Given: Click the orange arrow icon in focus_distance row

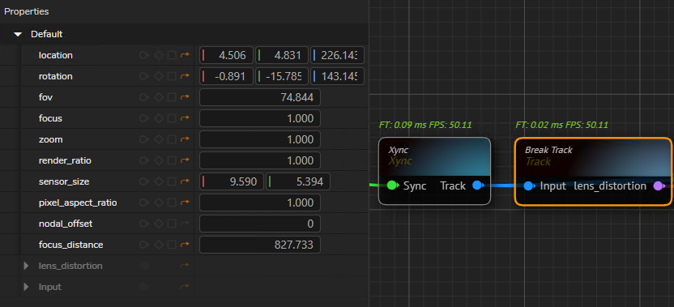Looking at the screenshot, I should (185, 245).
